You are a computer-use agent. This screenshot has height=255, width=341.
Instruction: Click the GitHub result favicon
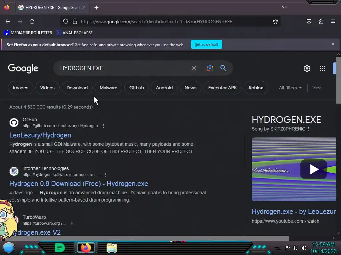pyautogui.click(x=14, y=123)
